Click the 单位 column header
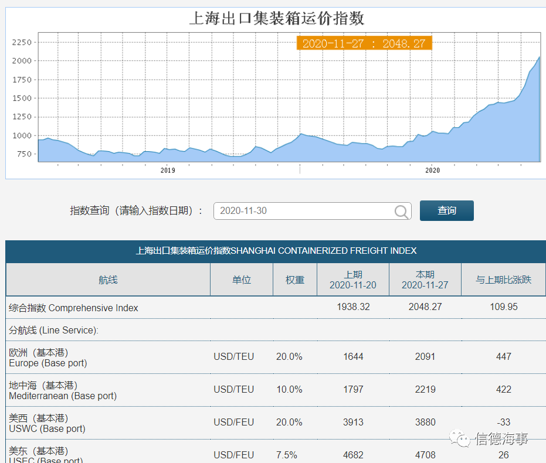 pos(242,280)
